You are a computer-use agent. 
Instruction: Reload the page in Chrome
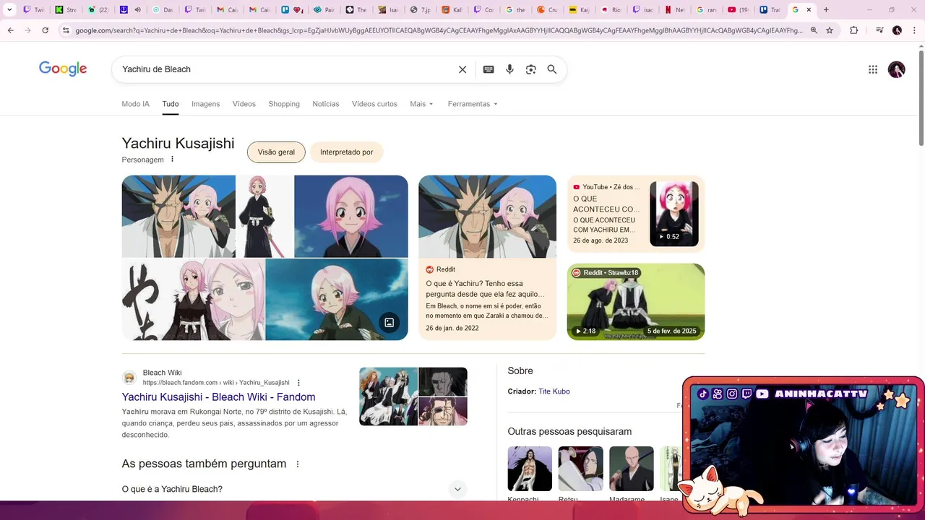(45, 30)
